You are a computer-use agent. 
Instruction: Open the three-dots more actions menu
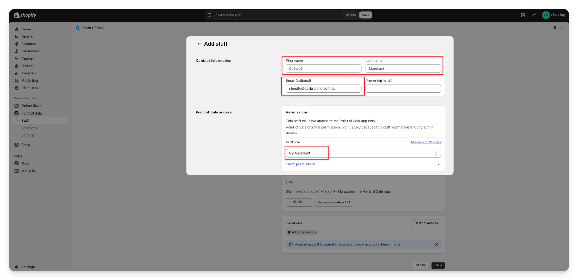562,28
